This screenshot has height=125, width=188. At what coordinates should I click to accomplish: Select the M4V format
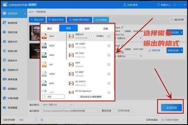pyautogui.click(x=53, y=83)
